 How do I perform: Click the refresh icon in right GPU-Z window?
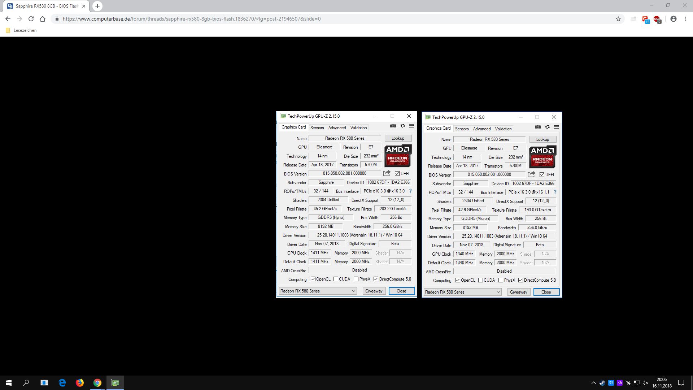point(547,127)
